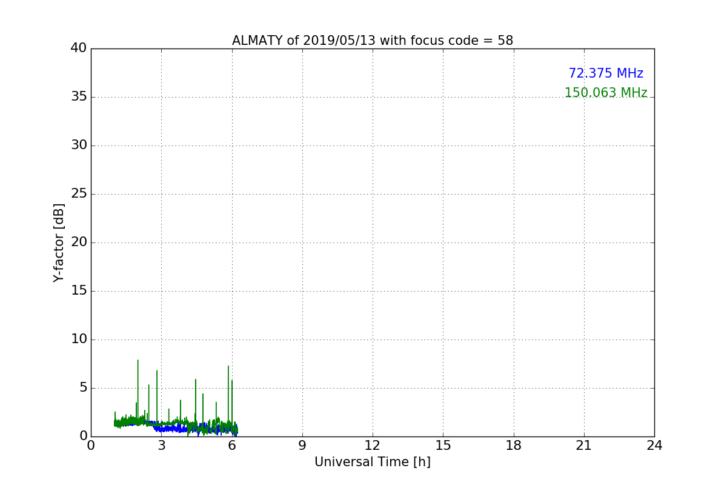Click y-axis tick label '35'
727x485 pixels.
click(x=79, y=97)
